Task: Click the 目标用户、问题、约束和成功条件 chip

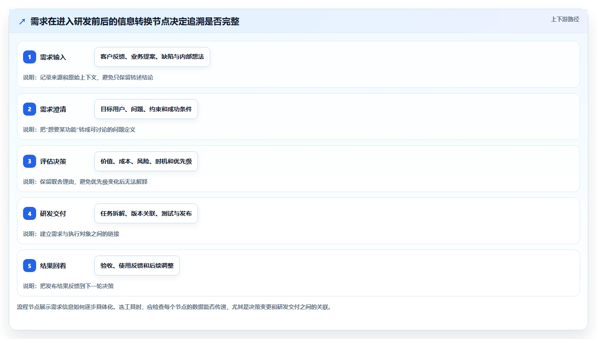Action: click(x=146, y=109)
